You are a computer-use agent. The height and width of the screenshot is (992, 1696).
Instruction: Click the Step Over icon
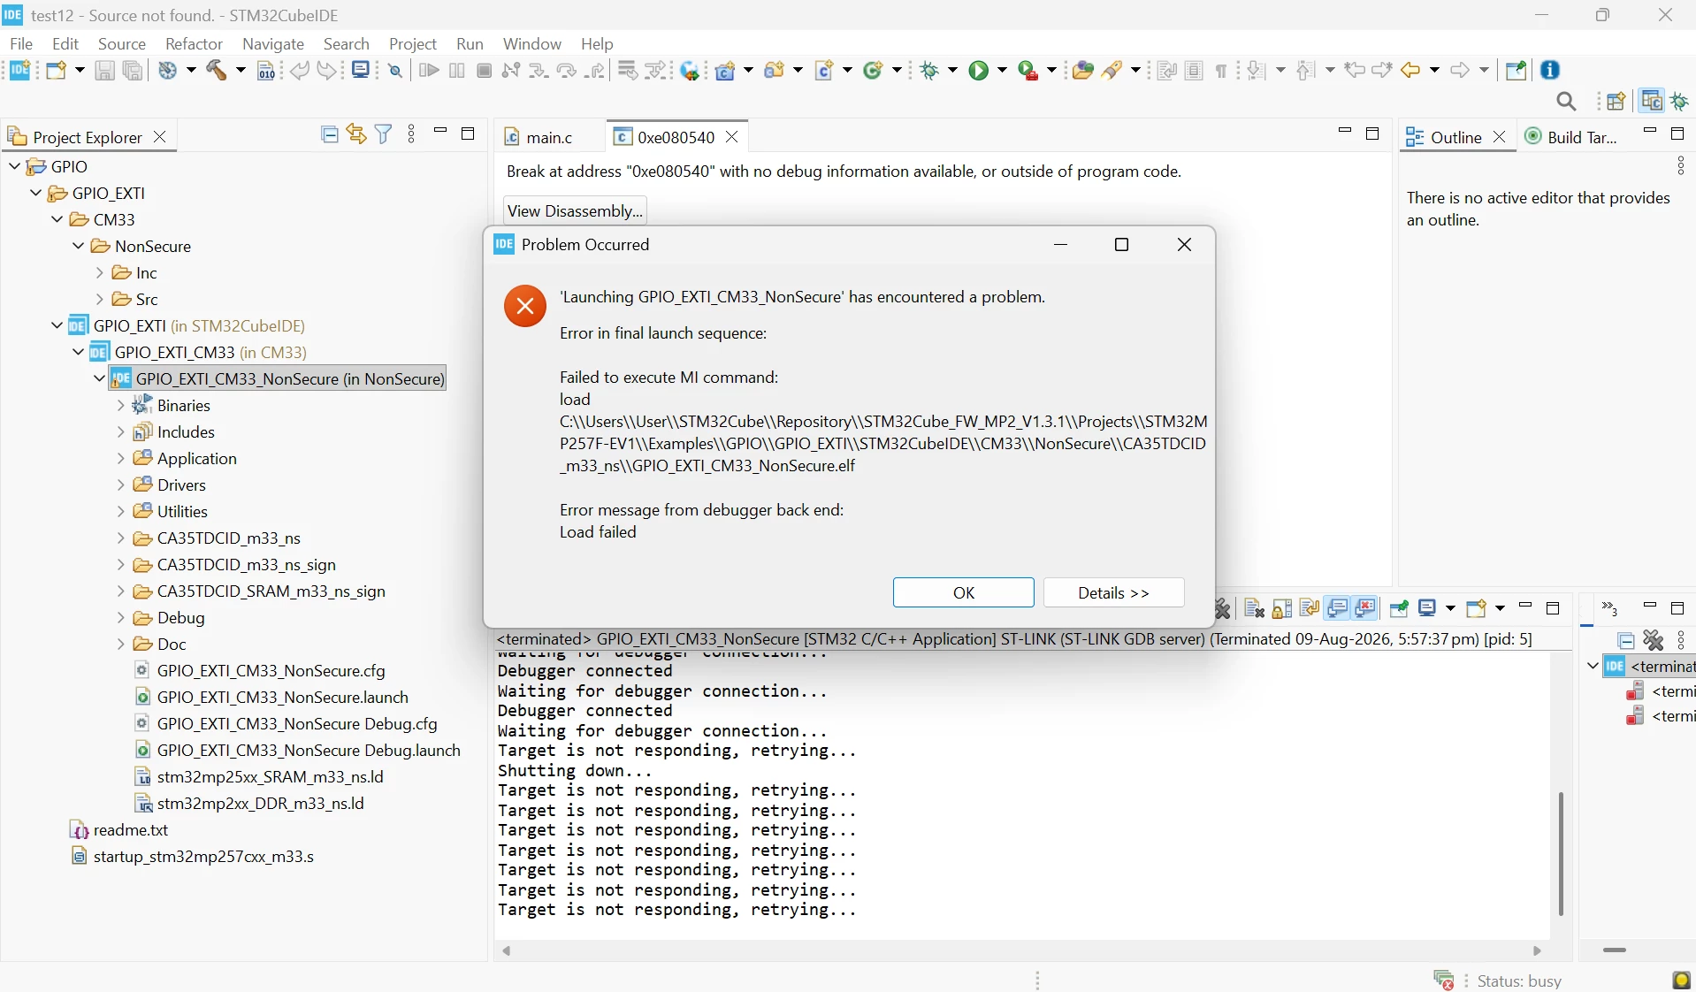tap(567, 71)
